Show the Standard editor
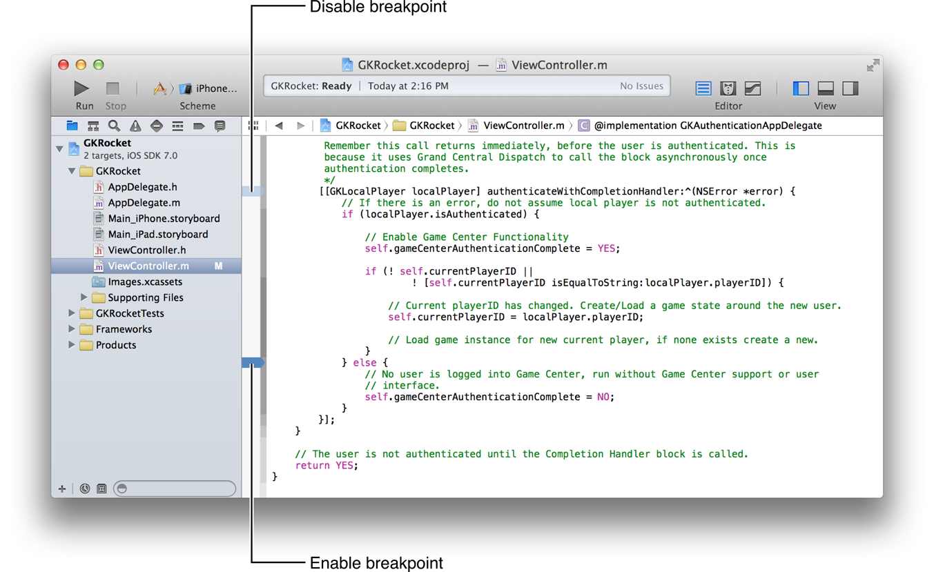Image resolution: width=934 pixels, height=572 pixels. (x=703, y=88)
